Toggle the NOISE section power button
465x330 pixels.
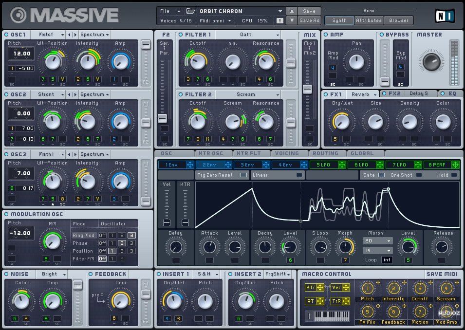click(x=6, y=274)
